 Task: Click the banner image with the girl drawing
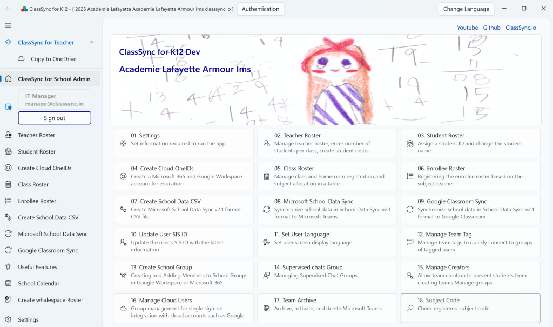(326, 80)
